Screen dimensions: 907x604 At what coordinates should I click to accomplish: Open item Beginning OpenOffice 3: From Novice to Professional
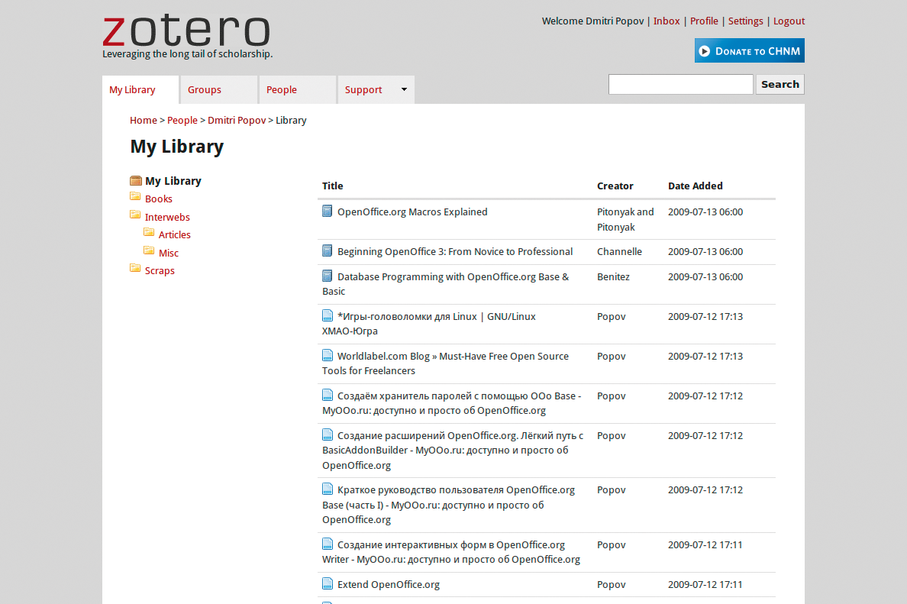click(x=455, y=252)
